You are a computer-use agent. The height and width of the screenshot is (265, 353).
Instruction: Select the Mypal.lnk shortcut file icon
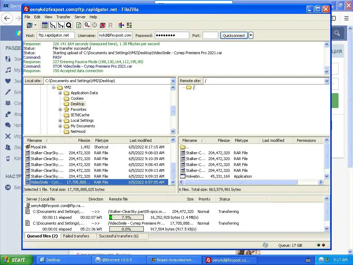[28, 147]
